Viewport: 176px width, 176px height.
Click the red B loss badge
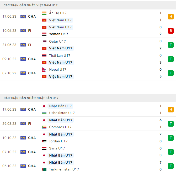pyautogui.click(x=171, y=31)
